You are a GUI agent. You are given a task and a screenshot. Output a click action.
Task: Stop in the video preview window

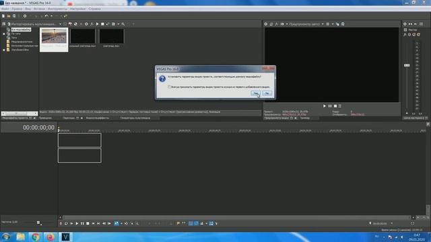click(x=335, y=106)
